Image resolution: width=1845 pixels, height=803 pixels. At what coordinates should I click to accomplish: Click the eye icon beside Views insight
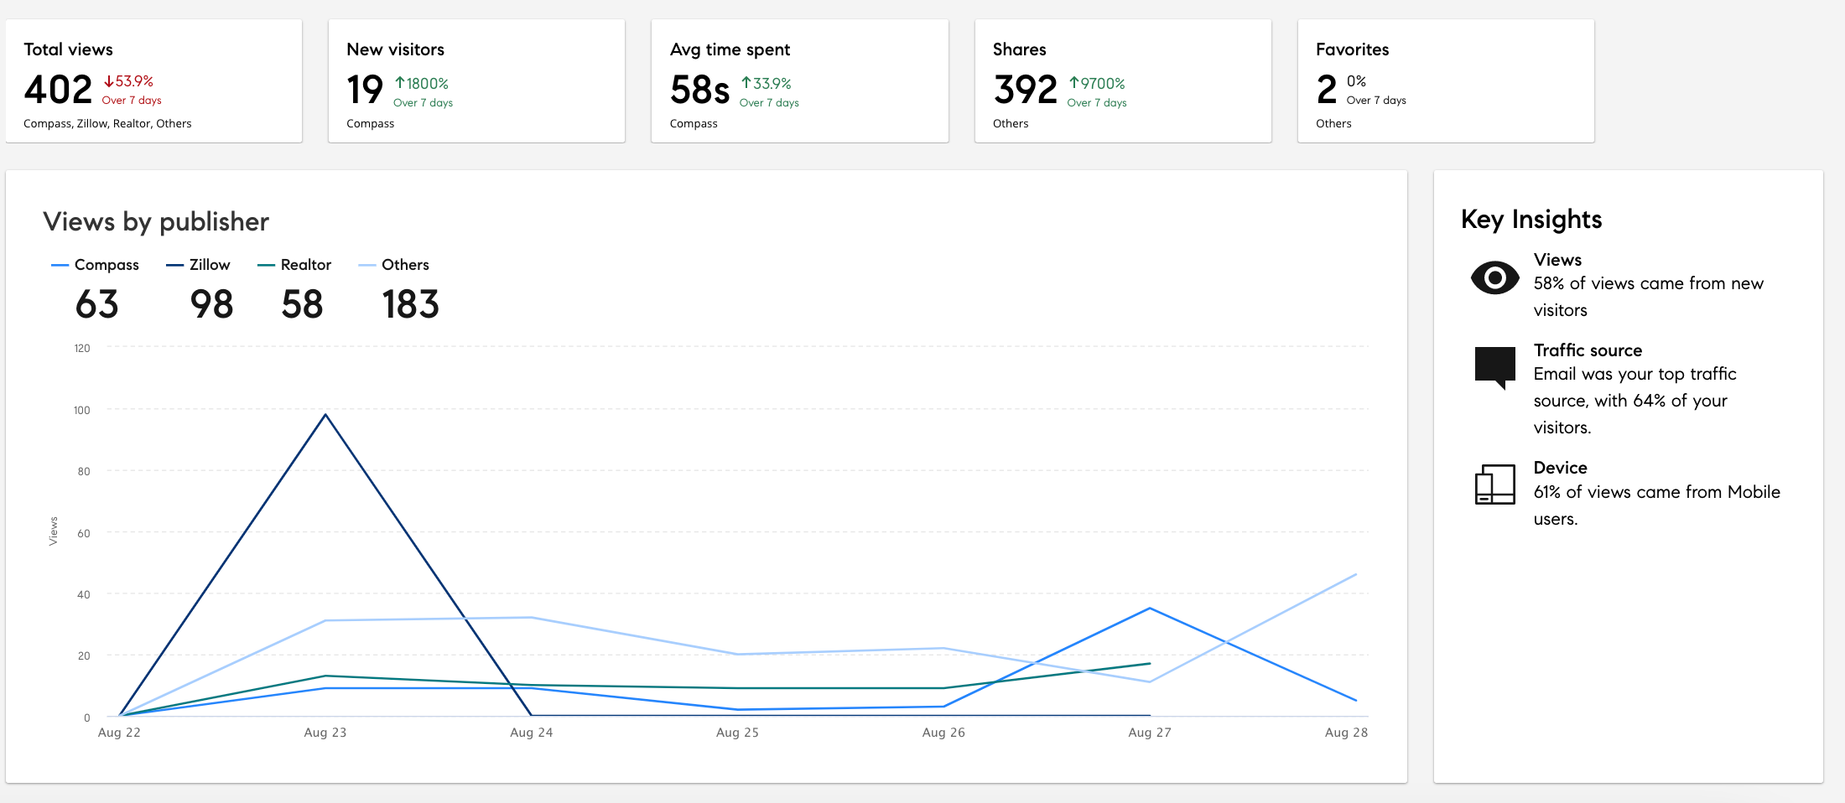[x=1494, y=278]
